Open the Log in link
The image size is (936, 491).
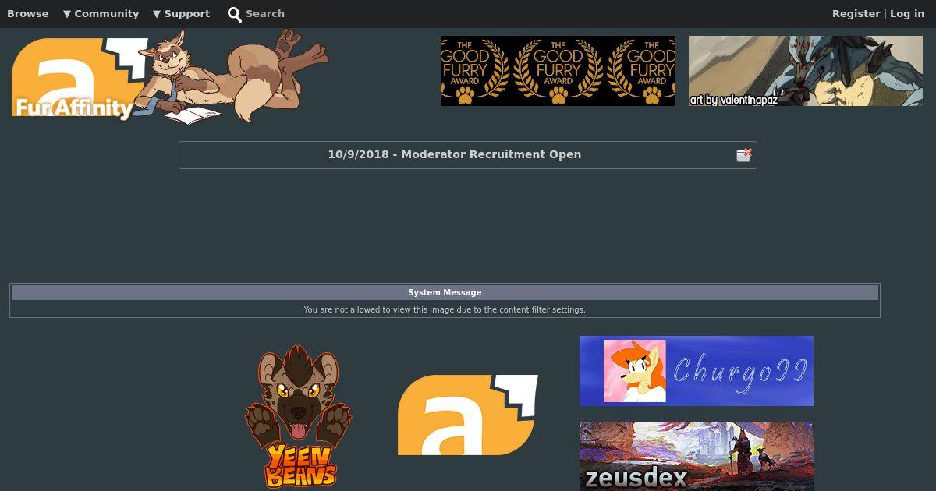(907, 13)
